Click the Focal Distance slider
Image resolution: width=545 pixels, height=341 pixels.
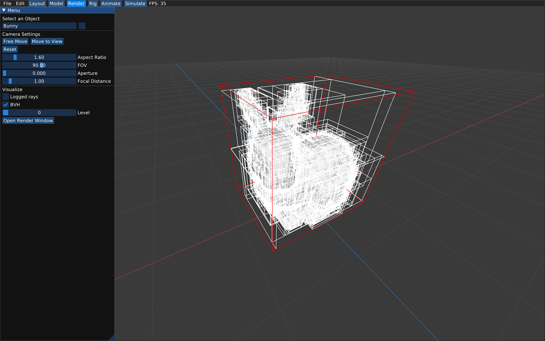click(39, 81)
